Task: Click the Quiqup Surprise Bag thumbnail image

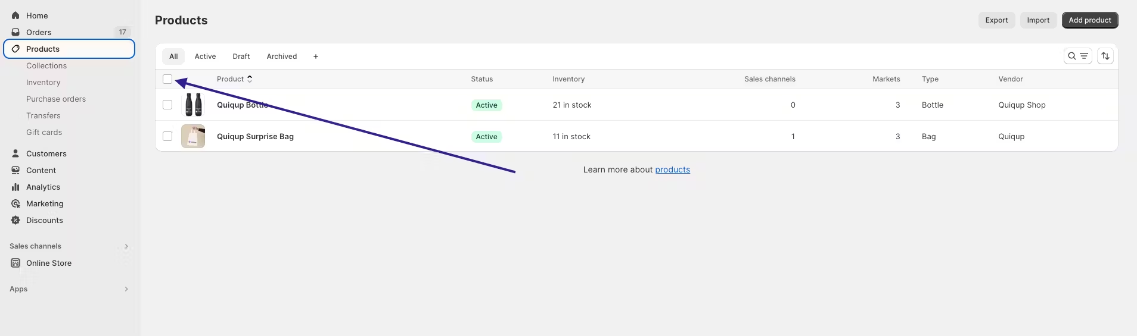Action: [193, 136]
